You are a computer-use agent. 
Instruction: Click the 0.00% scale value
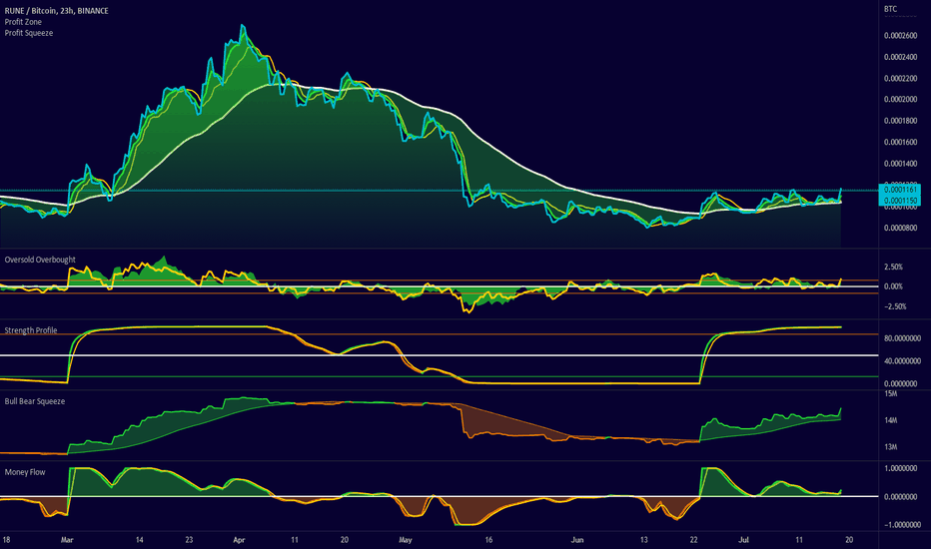pos(893,286)
